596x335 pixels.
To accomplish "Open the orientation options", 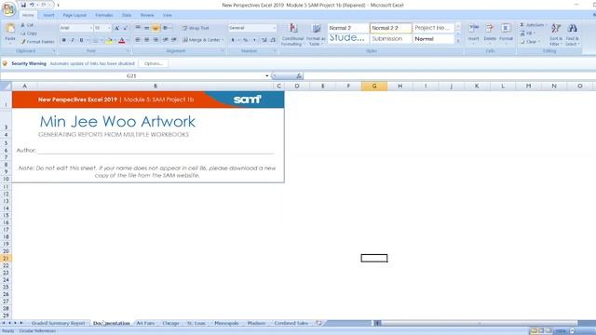I will point(166,28).
